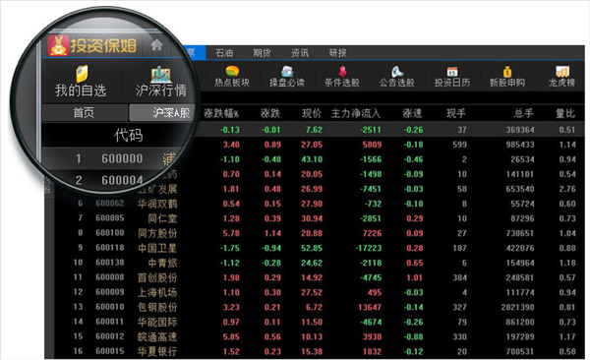Sort by 涨跌幅% column header
The image size is (590, 360).
tap(221, 113)
